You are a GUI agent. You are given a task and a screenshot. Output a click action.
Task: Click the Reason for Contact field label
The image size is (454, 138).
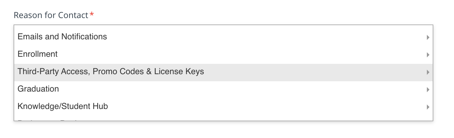click(51, 15)
